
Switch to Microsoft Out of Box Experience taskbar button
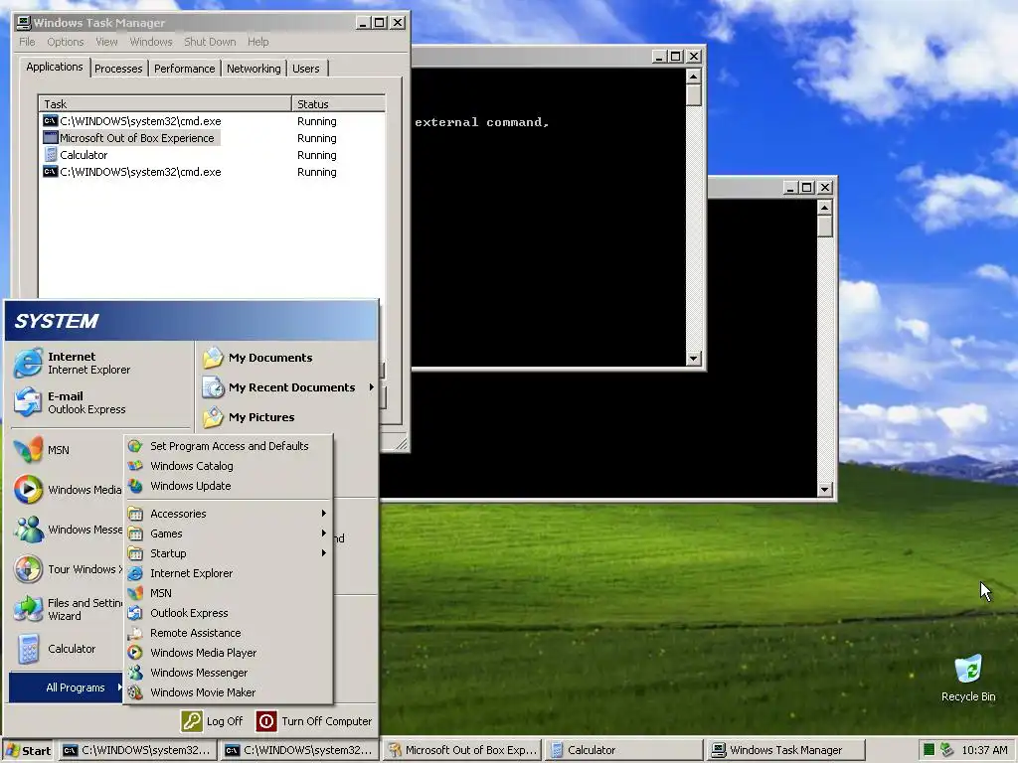click(x=461, y=750)
